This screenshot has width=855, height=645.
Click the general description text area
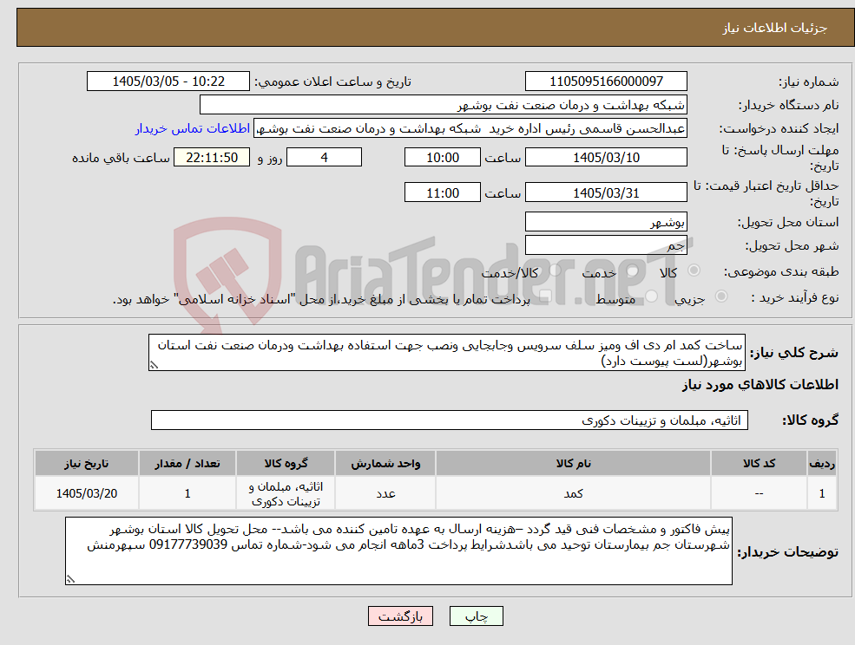[x=446, y=353]
